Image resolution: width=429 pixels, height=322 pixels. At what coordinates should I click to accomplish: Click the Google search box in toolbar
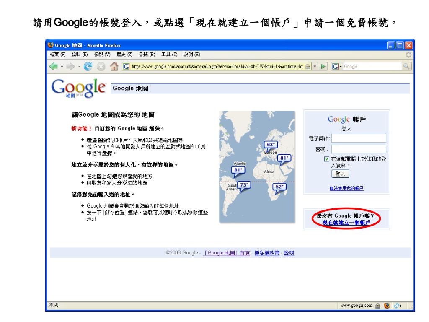[372, 66]
